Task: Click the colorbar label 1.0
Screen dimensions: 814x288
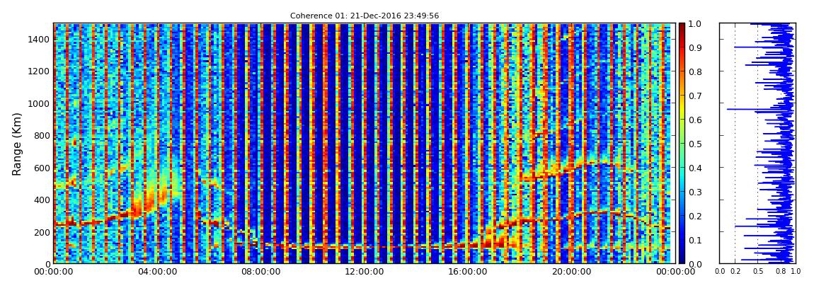Action: pyautogui.click(x=697, y=24)
